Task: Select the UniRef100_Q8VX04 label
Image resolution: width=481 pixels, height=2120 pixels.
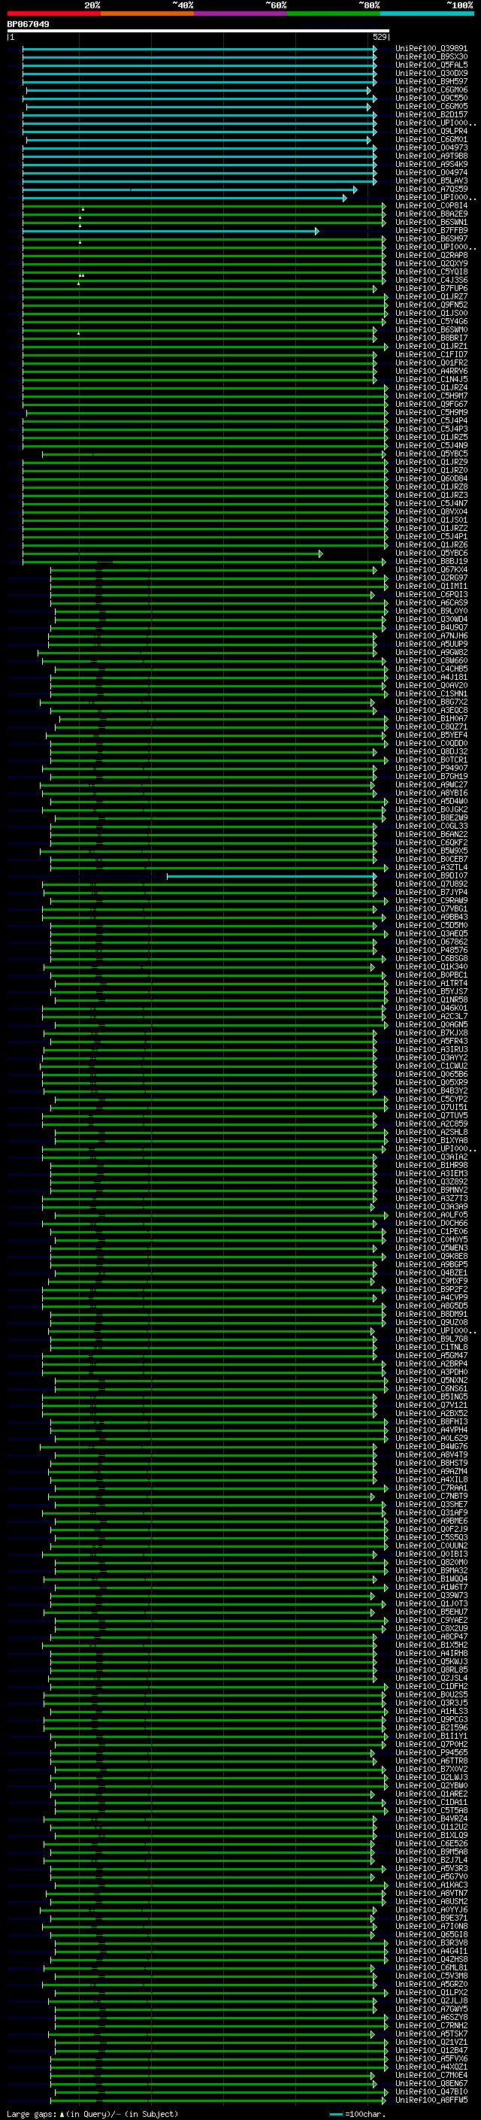Action: coord(431,512)
